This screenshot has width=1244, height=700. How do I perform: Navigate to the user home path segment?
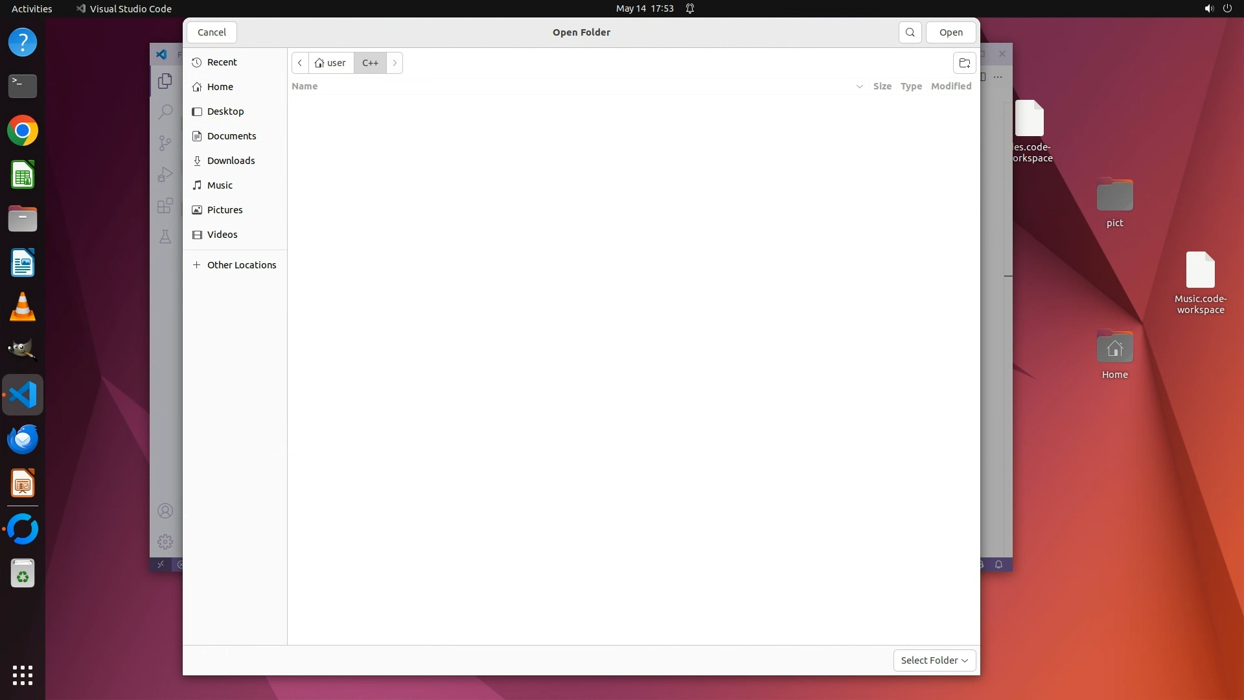[x=331, y=63]
